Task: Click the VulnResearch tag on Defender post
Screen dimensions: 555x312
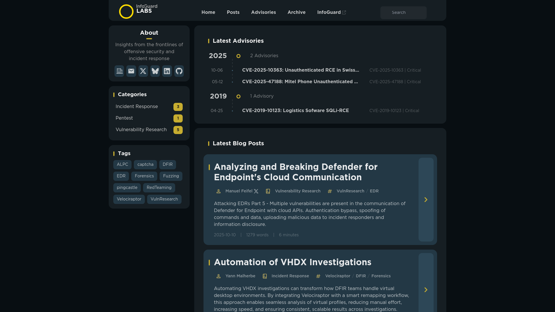Action: click(350, 191)
